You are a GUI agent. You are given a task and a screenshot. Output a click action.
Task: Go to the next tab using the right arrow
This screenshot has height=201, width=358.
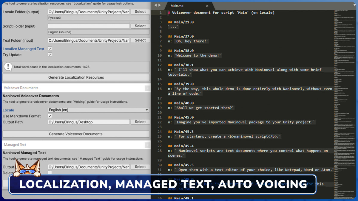click(160, 5)
